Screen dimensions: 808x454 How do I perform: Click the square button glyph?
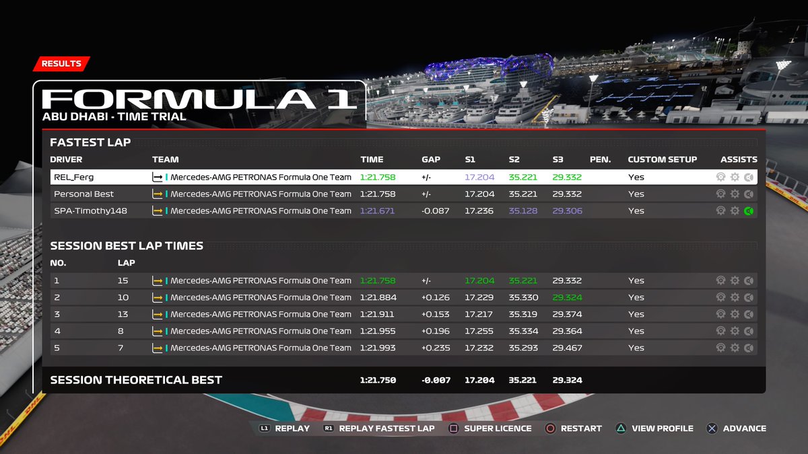[x=454, y=428]
